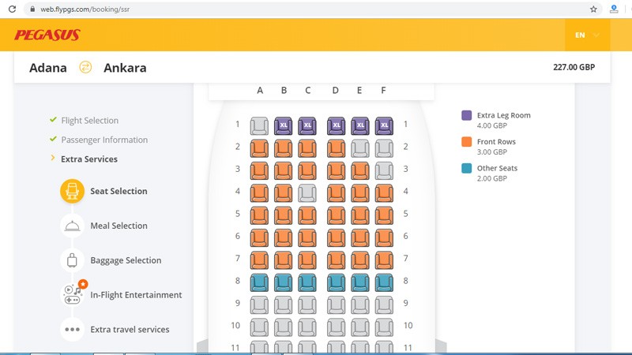The height and width of the screenshot is (355, 632).
Task: Click the Front Rows orange swatch
Action: tap(467, 142)
